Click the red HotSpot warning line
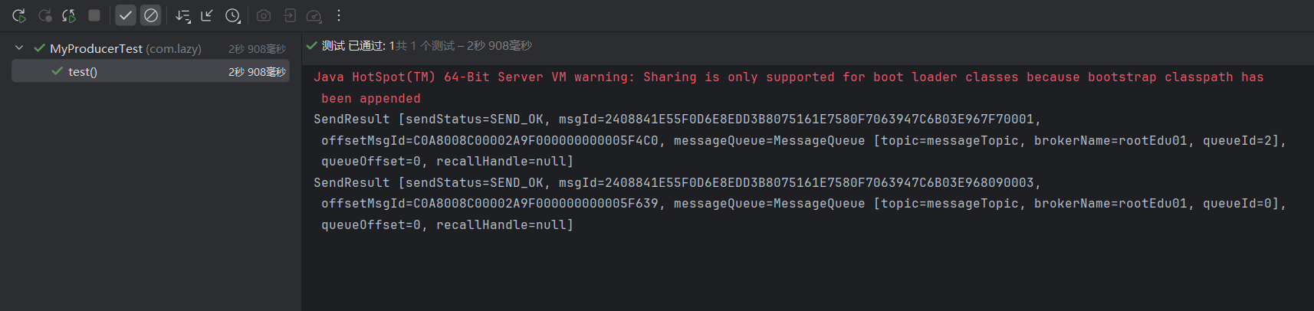Viewport: 1314px width, 311px height. (788, 77)
